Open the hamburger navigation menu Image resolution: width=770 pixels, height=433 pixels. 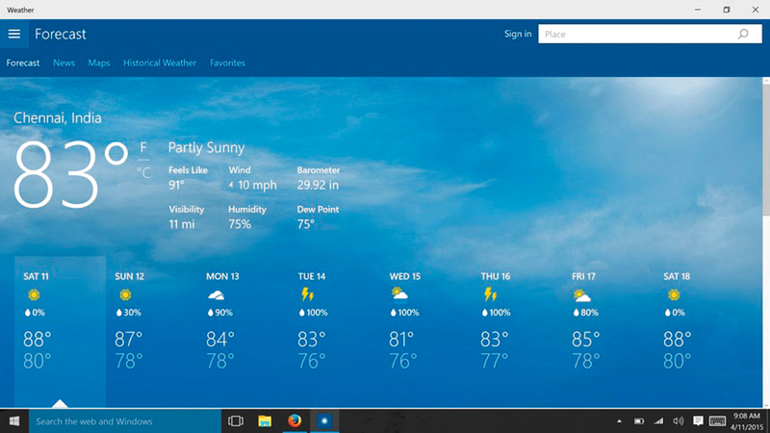click(13, 34)
